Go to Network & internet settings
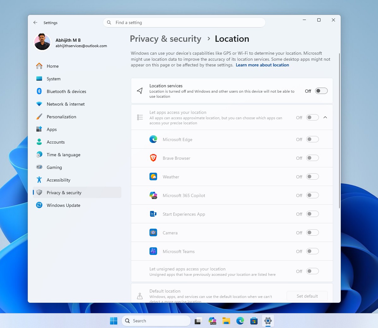378x328 pixels. [77, 104]
